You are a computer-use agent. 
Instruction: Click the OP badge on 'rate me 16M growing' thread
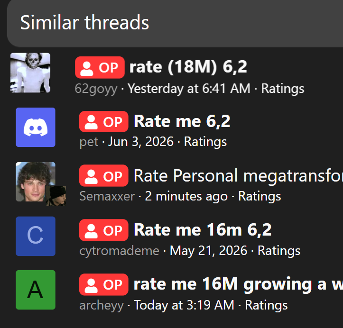[104, 284]
